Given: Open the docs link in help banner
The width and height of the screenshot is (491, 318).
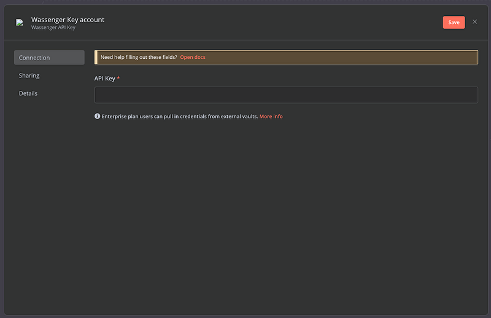Looking at the screenshot, I should click(x=193, y=57).
